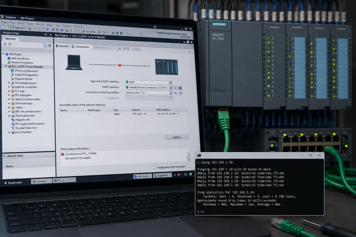This screenshot has width=356, height=237.
Task: Click the Online & diagnostics tree icon
Action: [x=13, y=75]
